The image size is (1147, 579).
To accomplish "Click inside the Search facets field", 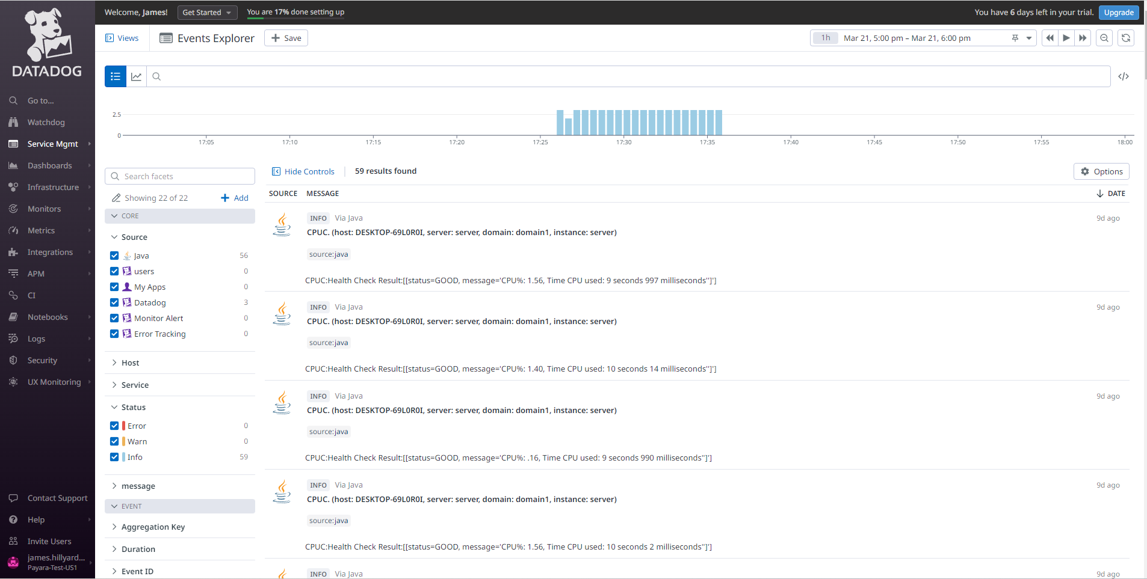I will 179,176.
